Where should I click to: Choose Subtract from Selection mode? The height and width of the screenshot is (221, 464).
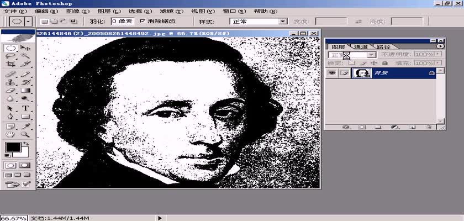(64, 22)
